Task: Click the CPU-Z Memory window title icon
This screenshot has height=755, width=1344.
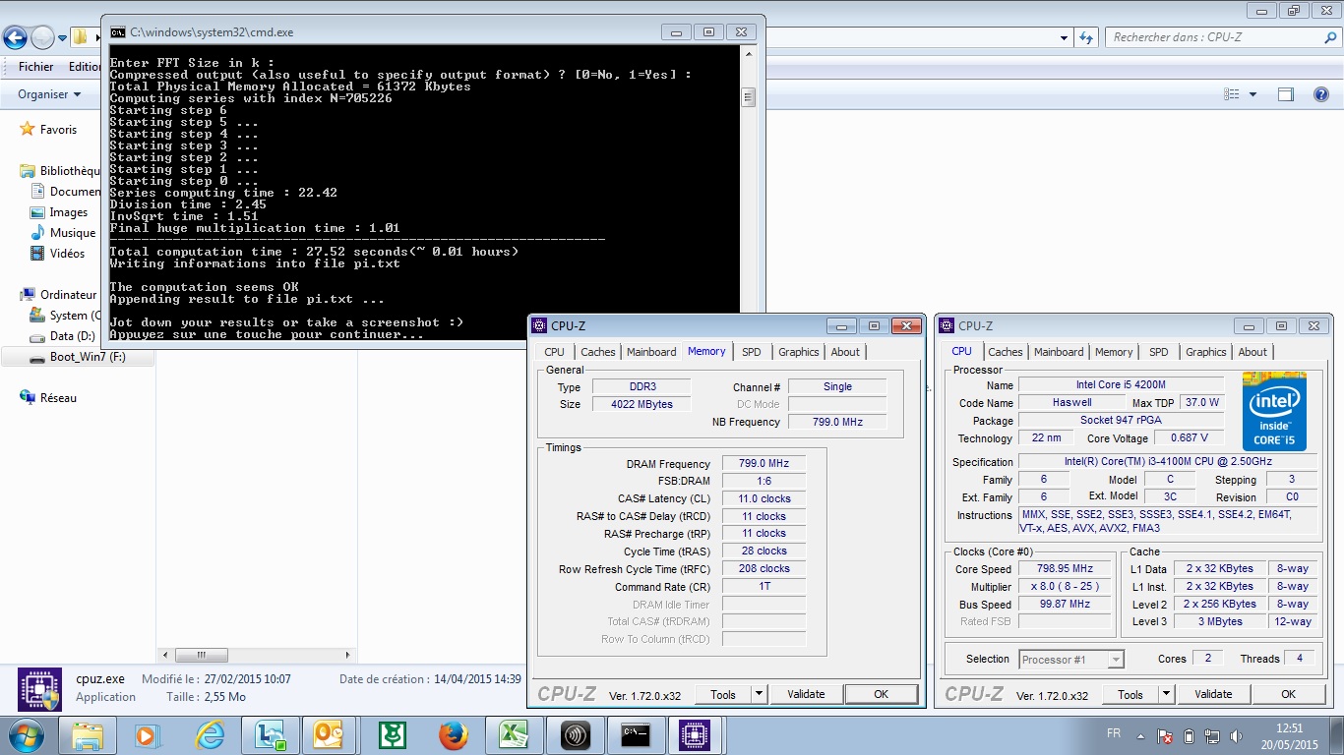Action: tap(539, 326)
